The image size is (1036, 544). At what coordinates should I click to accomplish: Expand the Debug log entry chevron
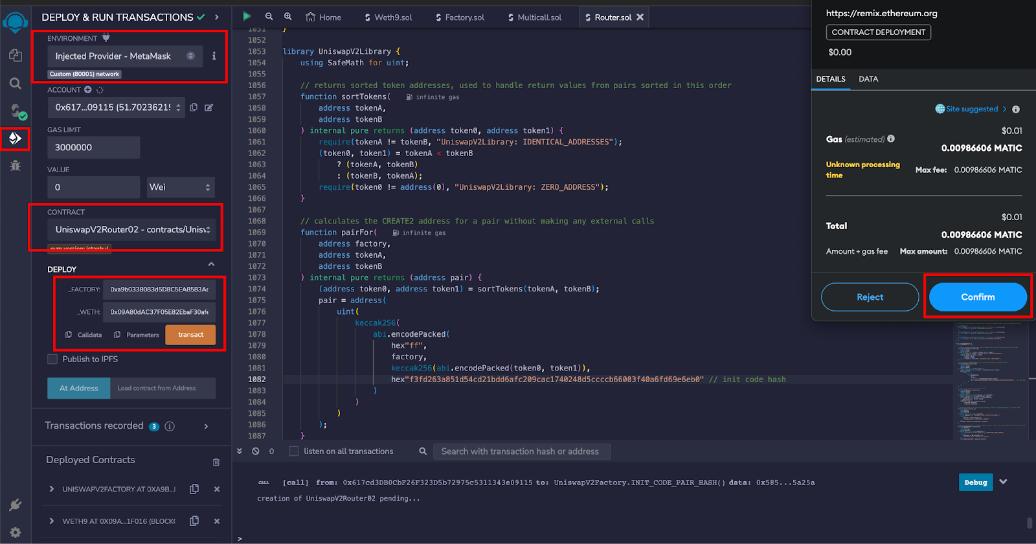pyautogui.click(x=1003, y=482)
